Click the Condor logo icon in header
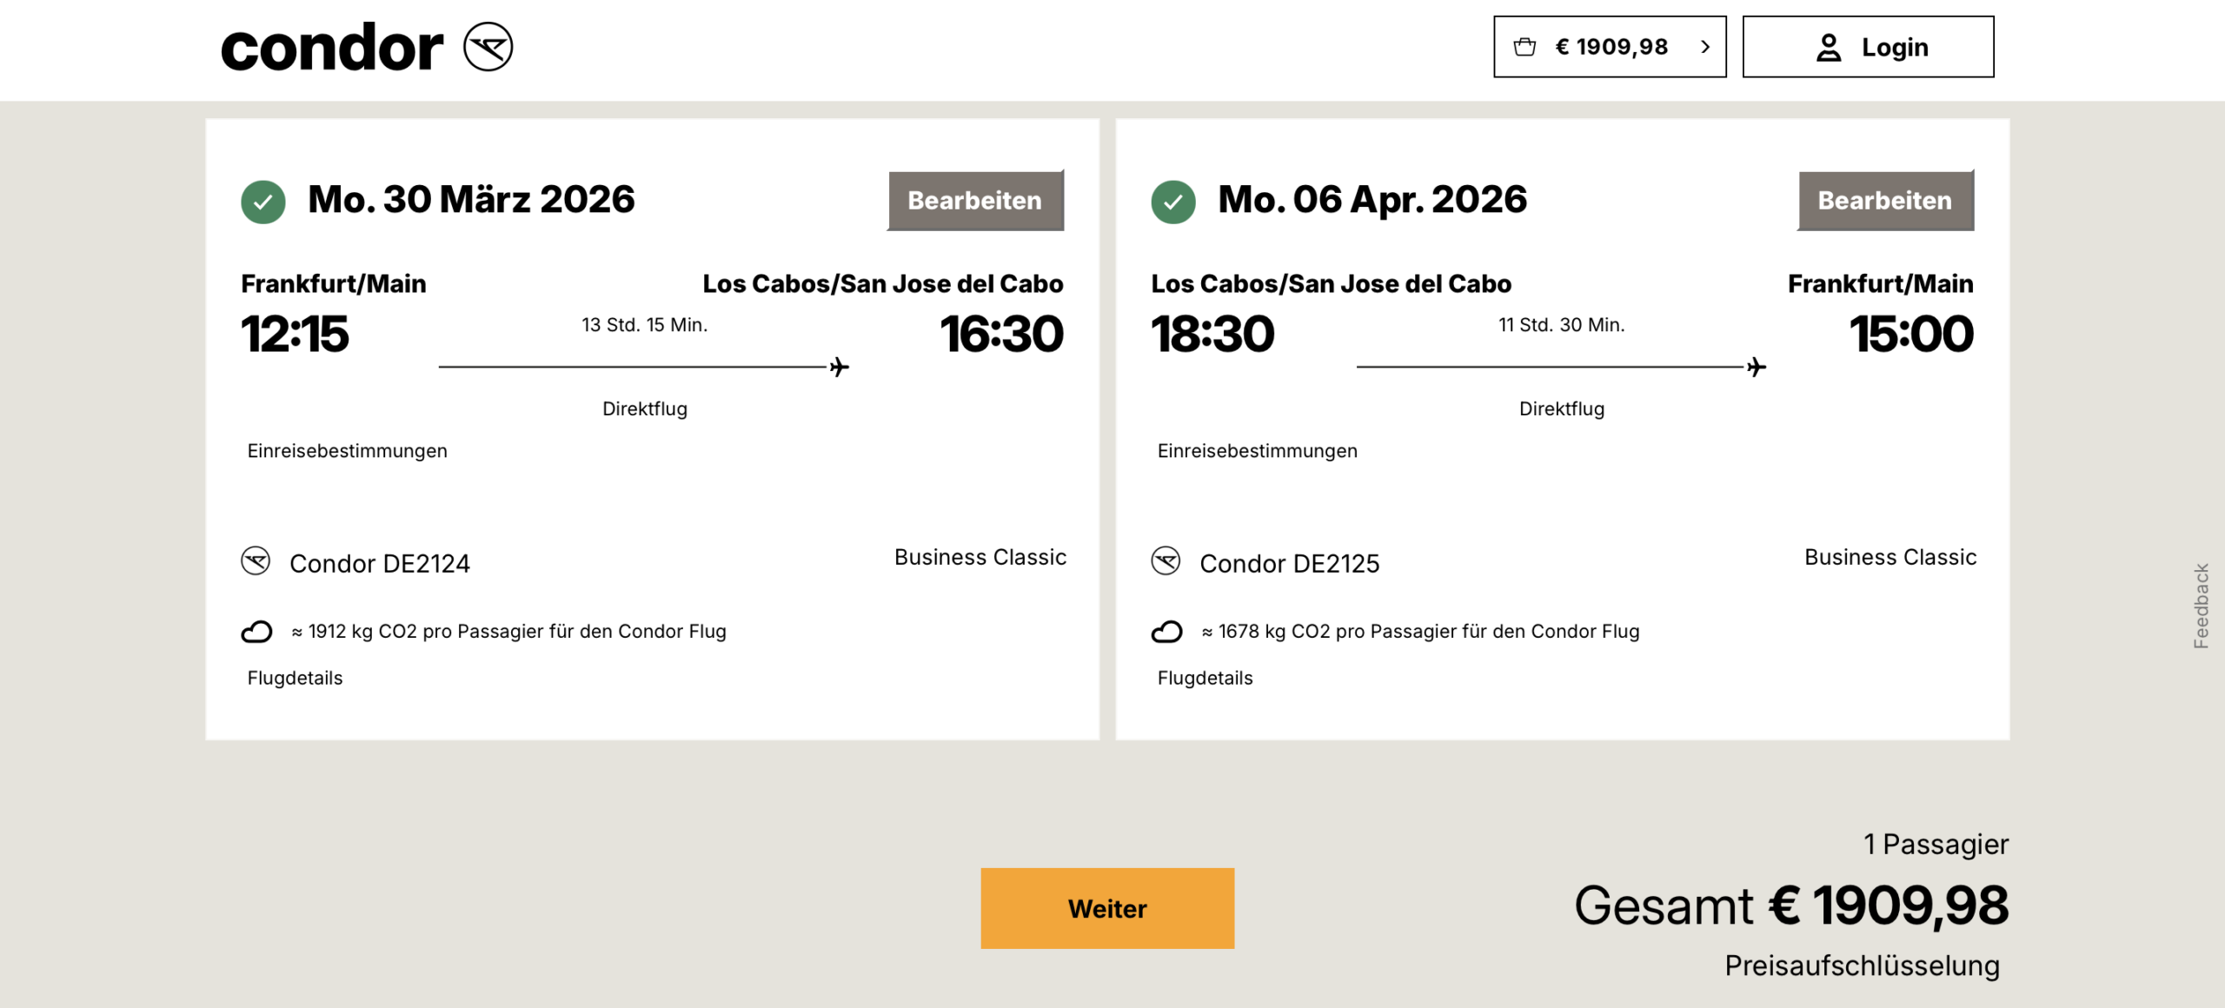Viewport: 2225px width, 1008px height. (x=488, y=47)
